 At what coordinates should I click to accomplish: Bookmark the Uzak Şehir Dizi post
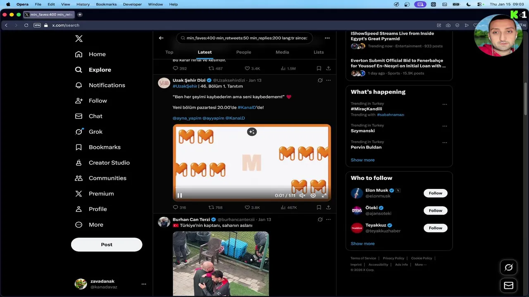319,207
